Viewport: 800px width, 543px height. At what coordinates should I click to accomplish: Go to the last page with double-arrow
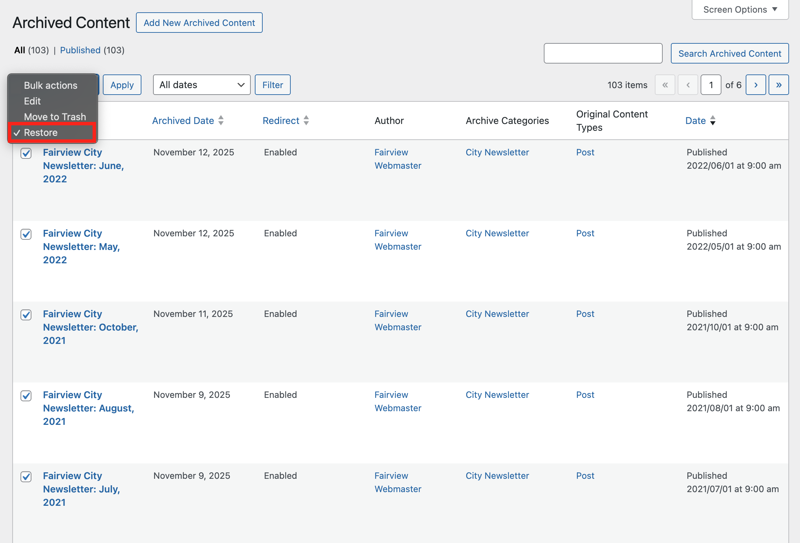778,85
